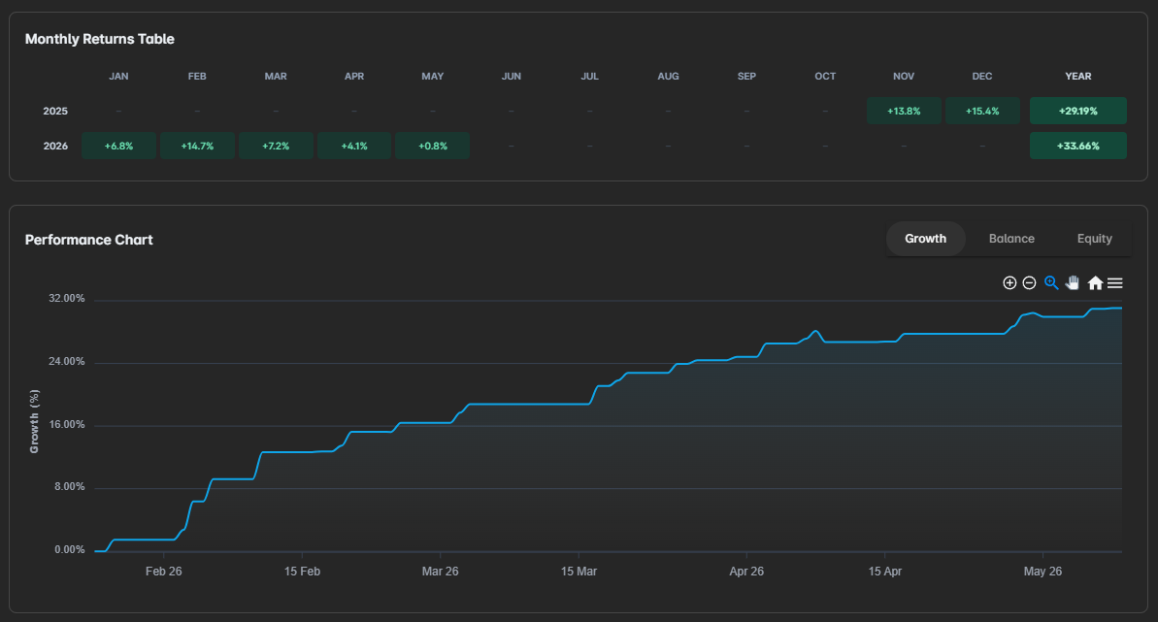Click the Performance Chart heading
Viewport: 1158px width, 622px height.
(x=88, y=240)
